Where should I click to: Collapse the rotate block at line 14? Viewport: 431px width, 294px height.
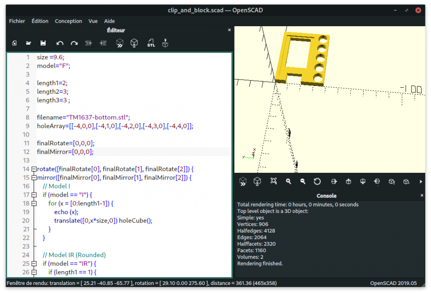tap(34, 169)
